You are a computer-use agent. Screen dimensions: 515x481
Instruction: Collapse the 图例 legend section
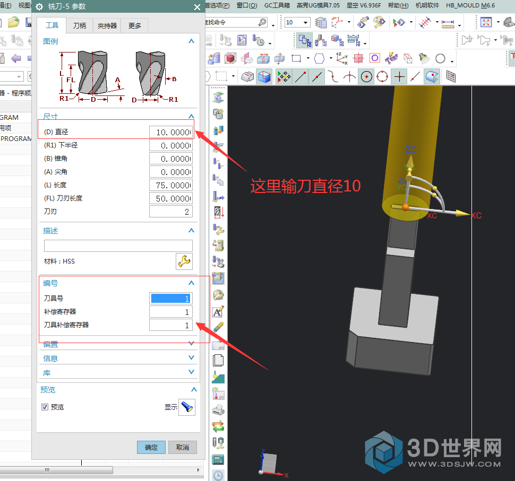(192, 41)
